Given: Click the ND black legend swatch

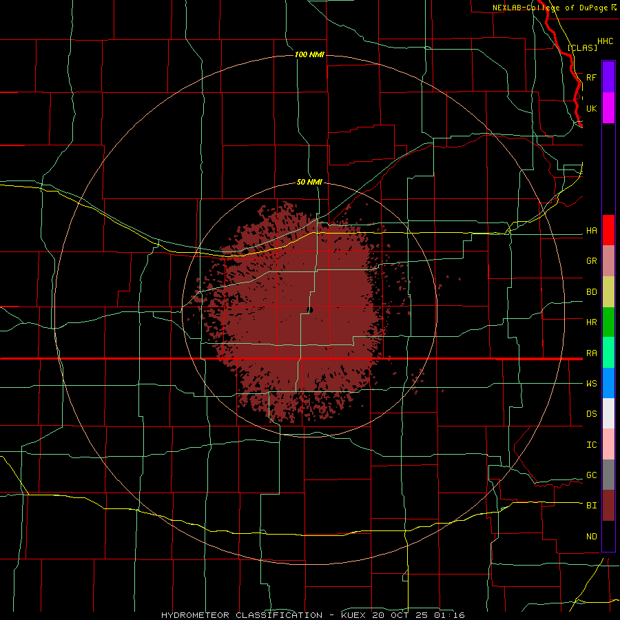Looking at the screenshot, I should (x=608, y=536).
